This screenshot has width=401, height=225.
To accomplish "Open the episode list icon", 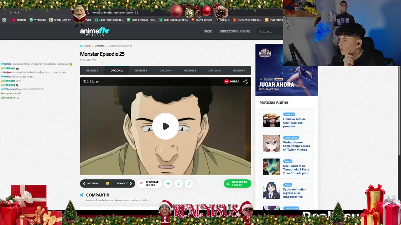I will [107, 183].
